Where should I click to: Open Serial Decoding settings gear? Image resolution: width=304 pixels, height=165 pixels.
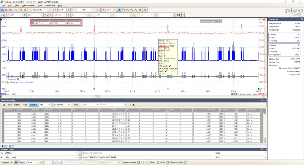click(4, 105)
